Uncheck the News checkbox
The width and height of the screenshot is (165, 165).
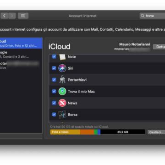[54, 103]
